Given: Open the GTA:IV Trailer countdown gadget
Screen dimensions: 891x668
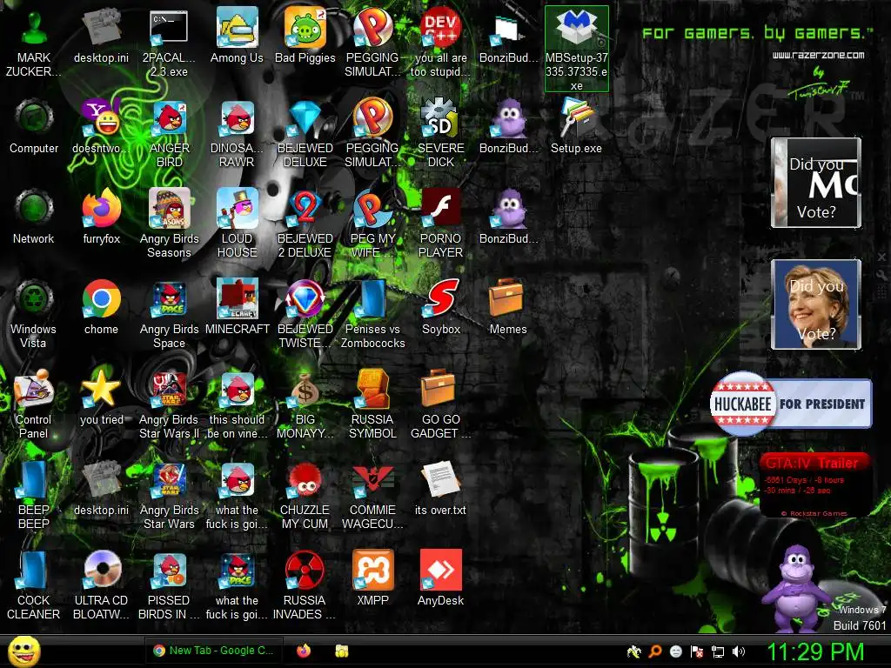Looking at the screenshot, I should (x=814, y=485).
